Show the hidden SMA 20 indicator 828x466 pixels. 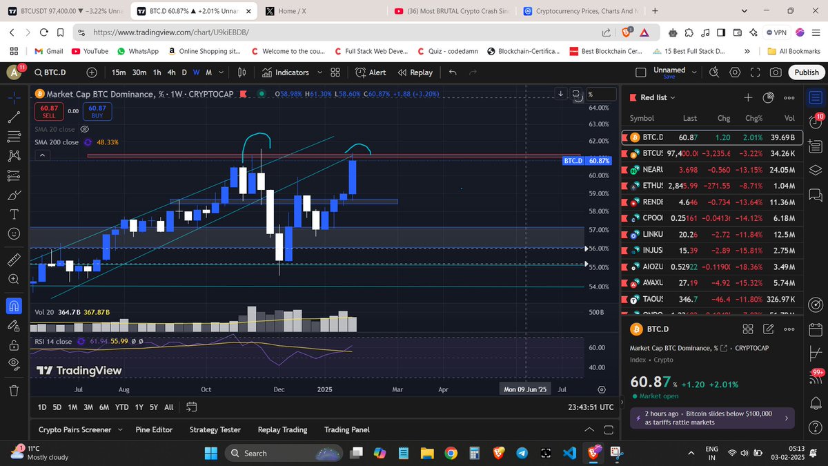(x=85, y=129)
